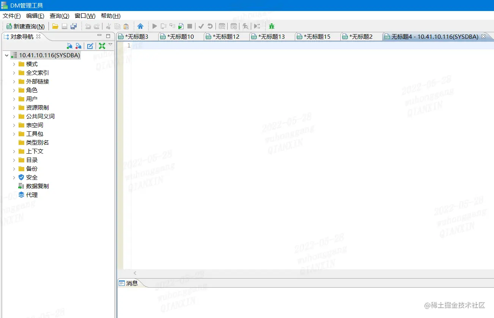This screenshot has width=494, height=318.
Task: Click the calendar-with-magnifier toolbar icon
Action: click(x=222, y=26)
